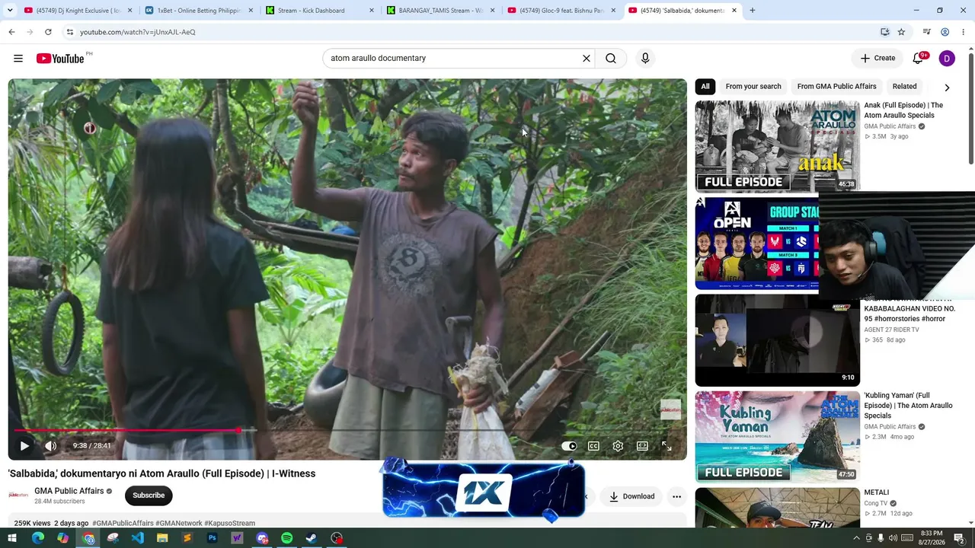Image resolution: width=975 pixels, height=548 pixels.
Task: Subscribe to GMA Public Affairs
Action: point(149,495)
